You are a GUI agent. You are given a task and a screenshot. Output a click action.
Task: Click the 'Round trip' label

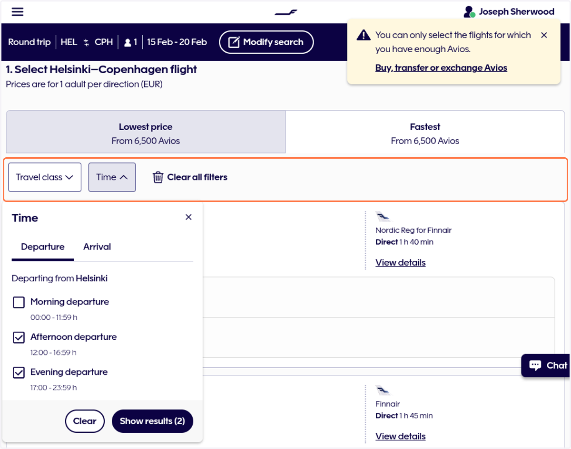(x=29, y=42)
